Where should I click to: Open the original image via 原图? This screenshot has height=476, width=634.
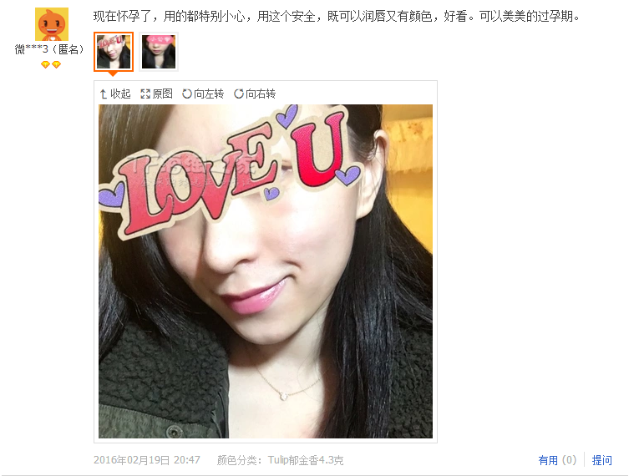156,94
